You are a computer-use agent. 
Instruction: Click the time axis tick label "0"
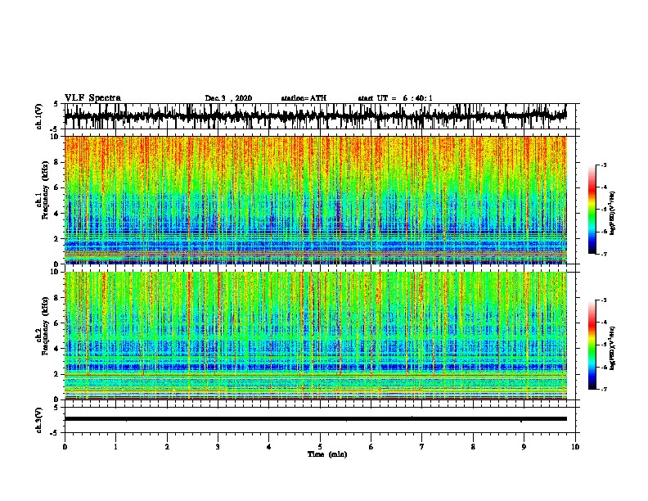[x=65, y=446]
